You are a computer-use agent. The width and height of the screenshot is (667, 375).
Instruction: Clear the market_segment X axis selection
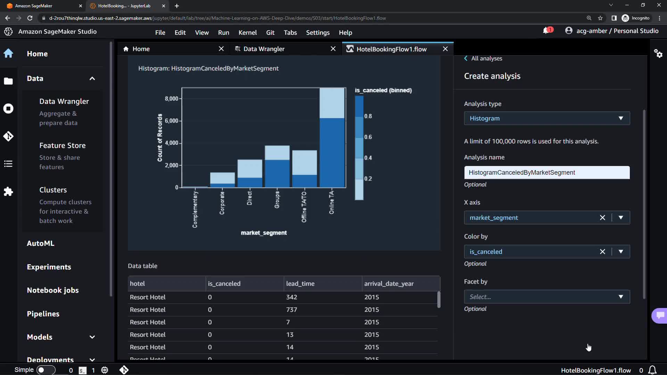click(x=602, y=218)
